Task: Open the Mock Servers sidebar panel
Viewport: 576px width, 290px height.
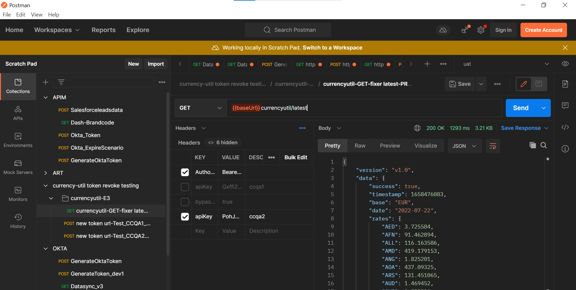Action: [18, 167]
